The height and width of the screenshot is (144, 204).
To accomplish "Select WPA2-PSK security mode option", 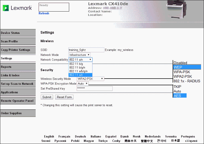I will 183,76.
